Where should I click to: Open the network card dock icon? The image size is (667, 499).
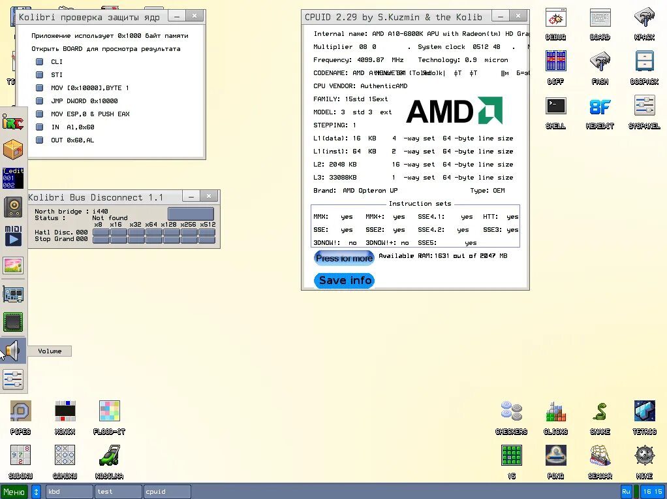click(13, 294)
